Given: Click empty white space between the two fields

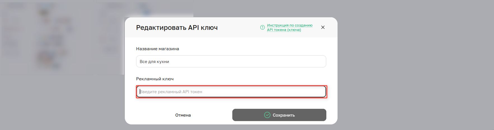Looking at the screenshot, I should (x=231, y=73).
